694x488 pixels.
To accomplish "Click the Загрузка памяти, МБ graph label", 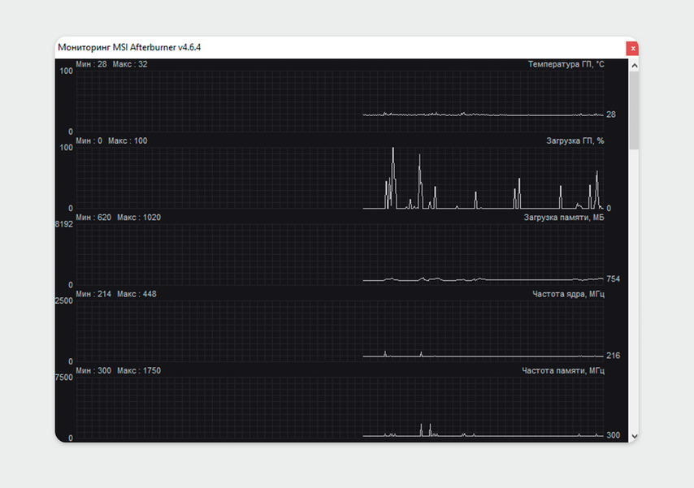I will coord(564,218).
